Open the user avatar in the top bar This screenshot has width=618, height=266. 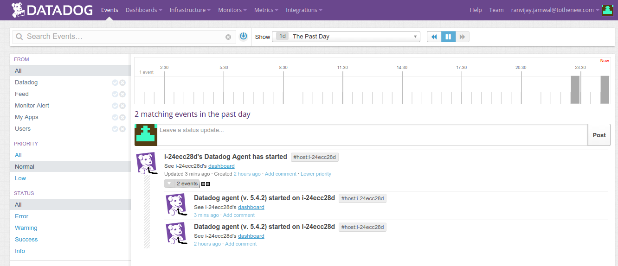[608, 10]
